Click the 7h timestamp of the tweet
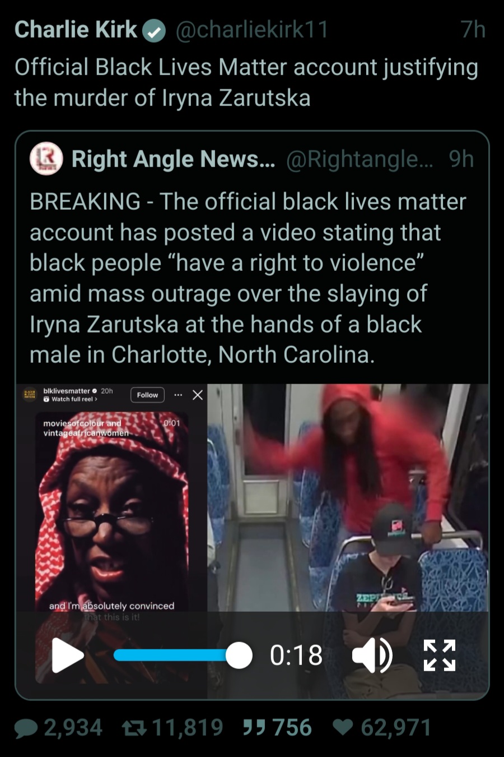 pyautogui.click(x=473, y=30)
